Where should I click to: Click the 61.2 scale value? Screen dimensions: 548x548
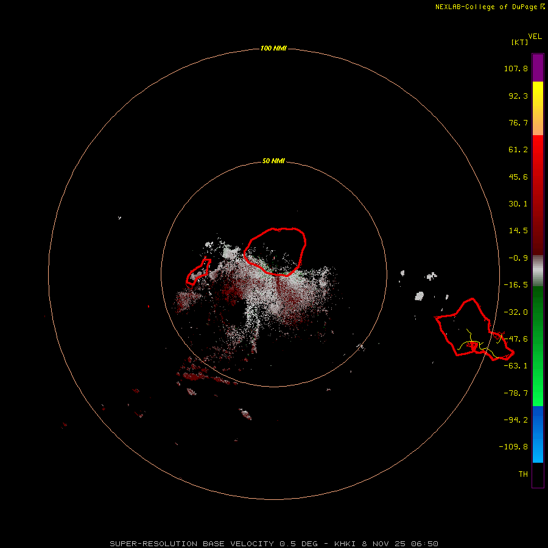coord(518,150)
